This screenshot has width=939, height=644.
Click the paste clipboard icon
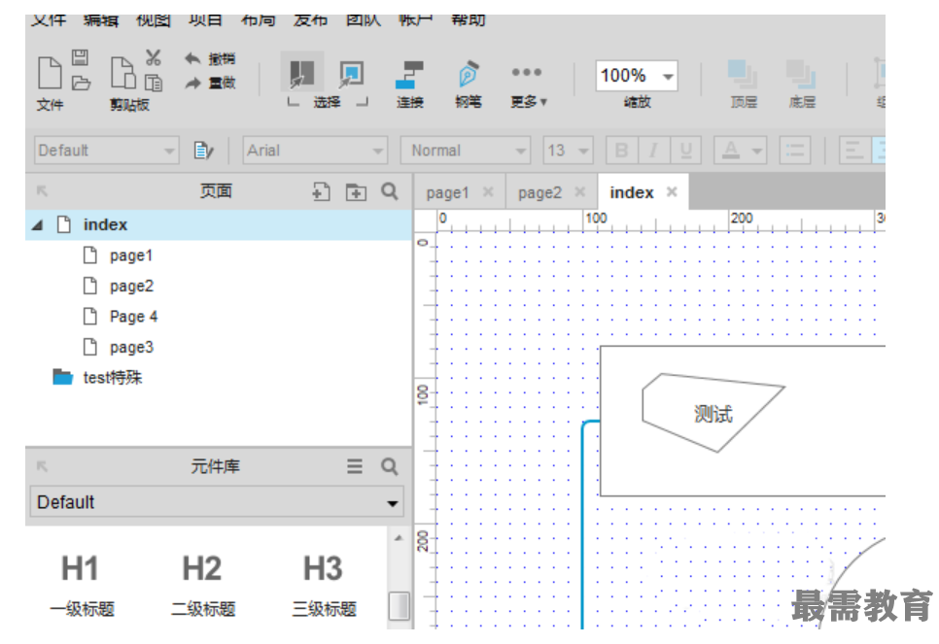[x=122, y=73]
